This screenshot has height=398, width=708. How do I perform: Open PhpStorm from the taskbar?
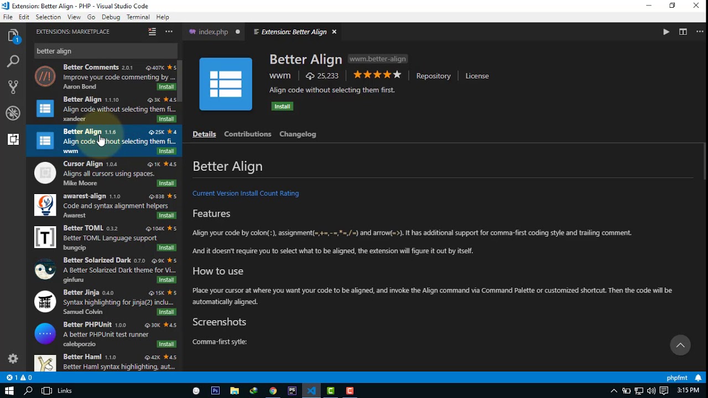point(293,391)
